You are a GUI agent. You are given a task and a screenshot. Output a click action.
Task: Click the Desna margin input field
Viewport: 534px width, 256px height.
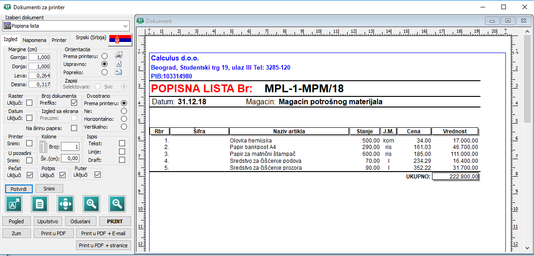[x=40, y=84]
